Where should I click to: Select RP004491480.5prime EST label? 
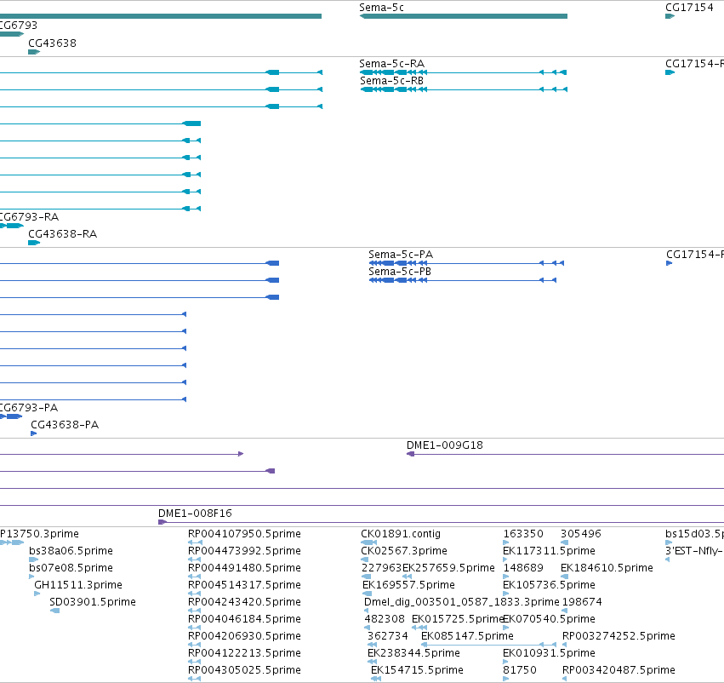tap(244, 568)
